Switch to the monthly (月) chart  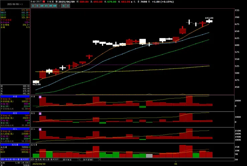[68, 6]
